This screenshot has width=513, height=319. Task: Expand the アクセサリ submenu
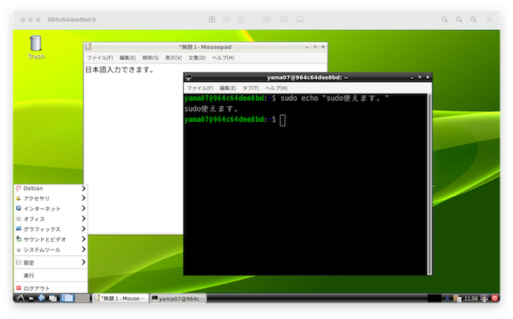[x=51, y=198]
